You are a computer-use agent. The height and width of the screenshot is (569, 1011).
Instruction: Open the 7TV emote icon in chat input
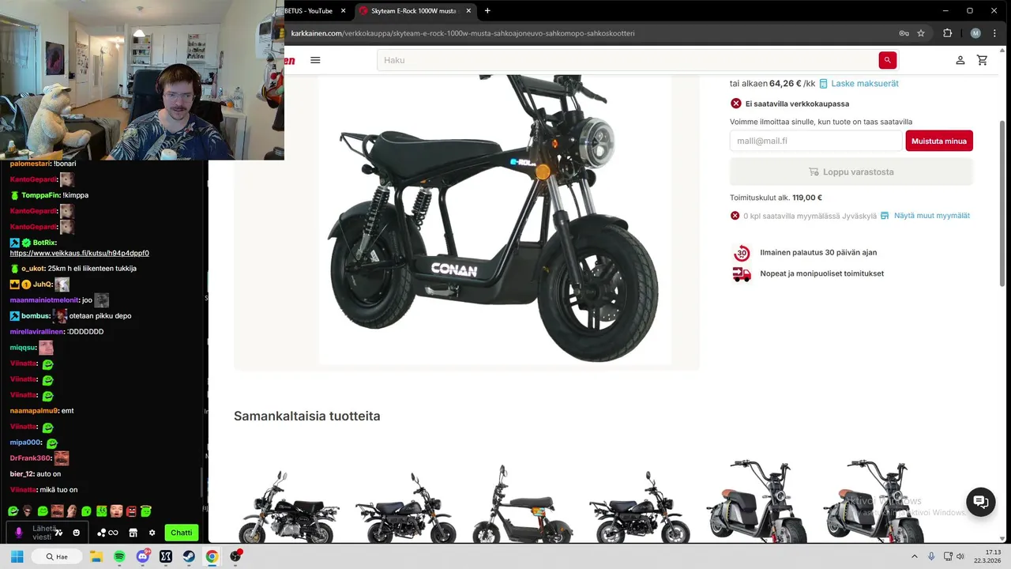[x=58, y=533]
